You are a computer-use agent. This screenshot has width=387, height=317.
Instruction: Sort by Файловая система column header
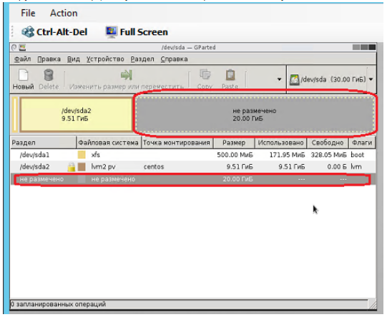[x=108, y=143]
